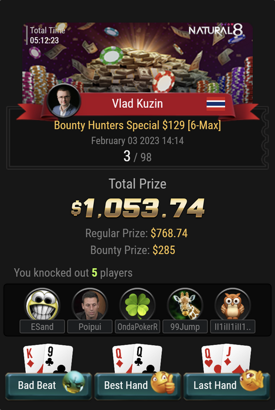Show the Last Hand replay

(226, 386)
